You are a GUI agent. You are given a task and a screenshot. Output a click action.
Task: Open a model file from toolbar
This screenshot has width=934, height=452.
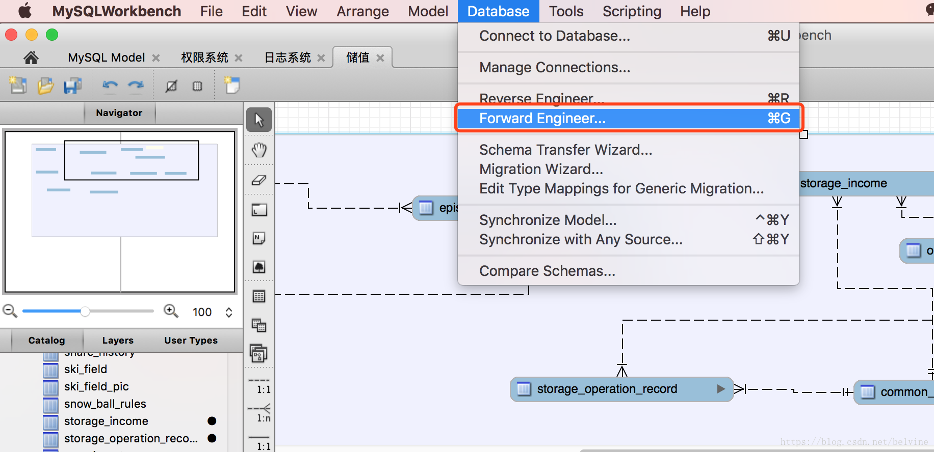[x=45, y=85]
